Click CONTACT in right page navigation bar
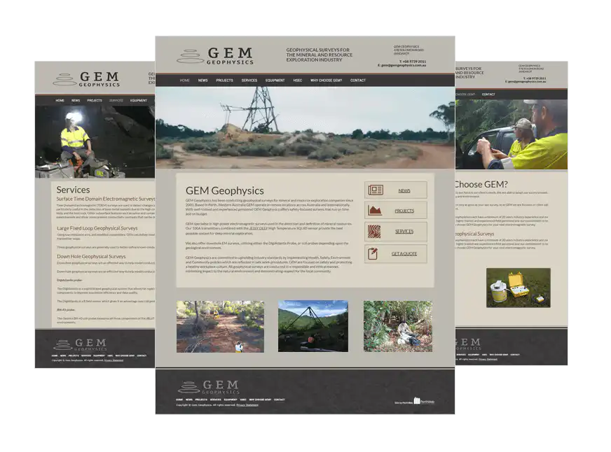 click(x=488, y=94)
